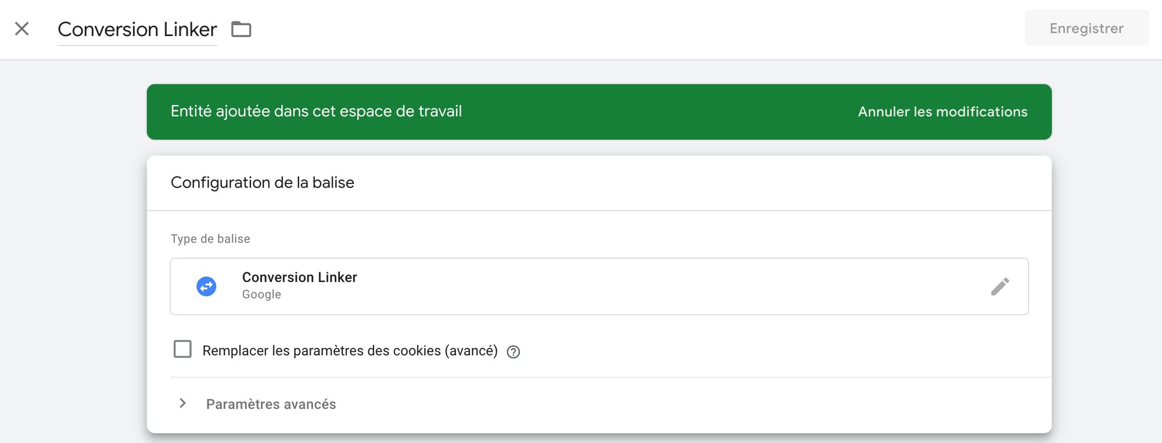Image resolution: width=1162 pixels, height=443 pixels.
Task: Click the 'Google' vendor text in tag card
Action: (261, 294)
